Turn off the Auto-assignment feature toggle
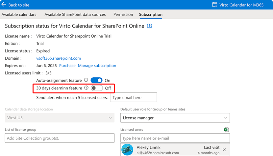 click(x=96, y=80)
